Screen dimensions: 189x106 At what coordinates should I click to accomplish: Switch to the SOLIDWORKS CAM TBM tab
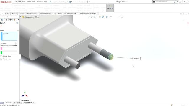pyautogui.click(x=89, y=14)
